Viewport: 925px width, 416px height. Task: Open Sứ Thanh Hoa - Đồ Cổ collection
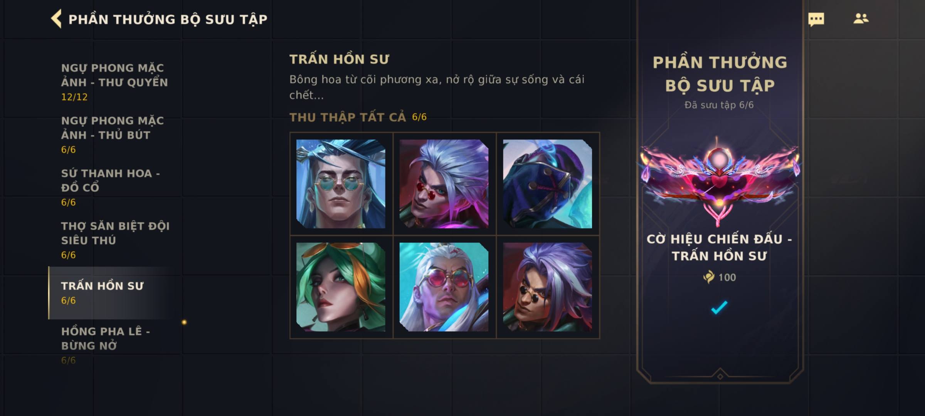click(111, 188)
